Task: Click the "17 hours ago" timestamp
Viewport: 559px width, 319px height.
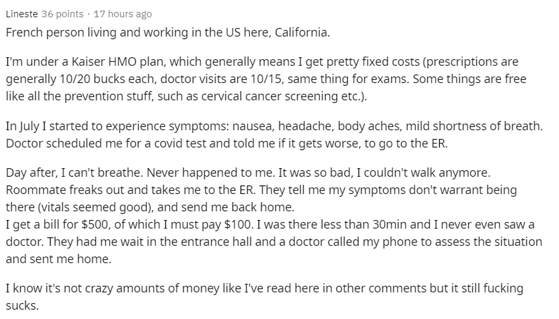Action: pyautogui.click(x=123, y=13)
